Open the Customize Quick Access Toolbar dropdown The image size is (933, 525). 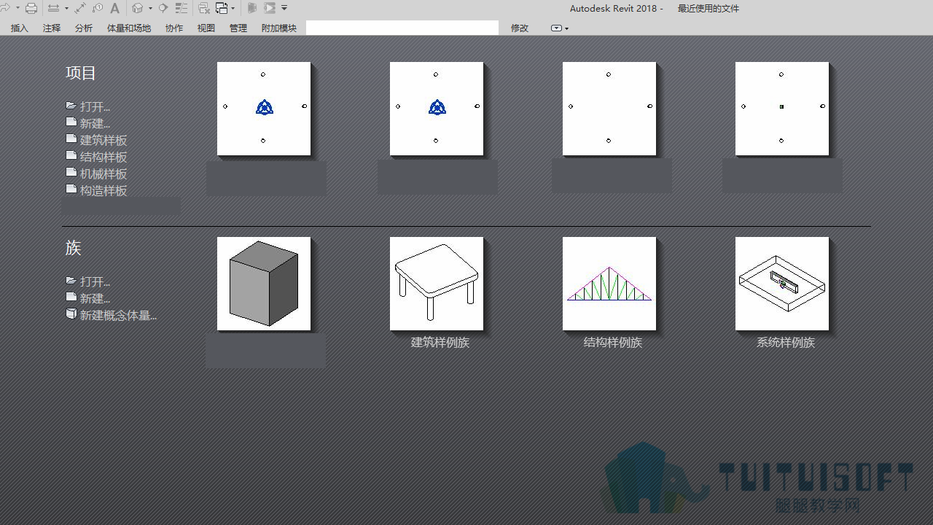[x=284, y=8]
